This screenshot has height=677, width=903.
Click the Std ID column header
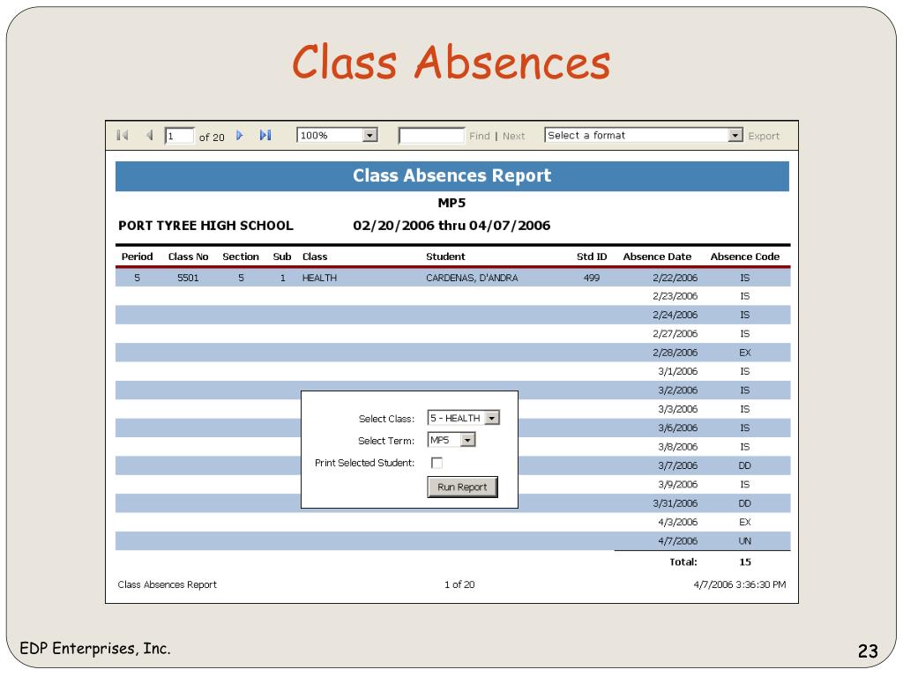[592, 257]
